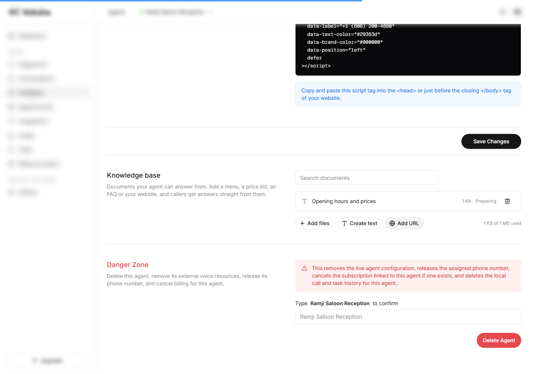Click the "Preparing" status text
The image size is (538, 374).
tap(486, 201)
